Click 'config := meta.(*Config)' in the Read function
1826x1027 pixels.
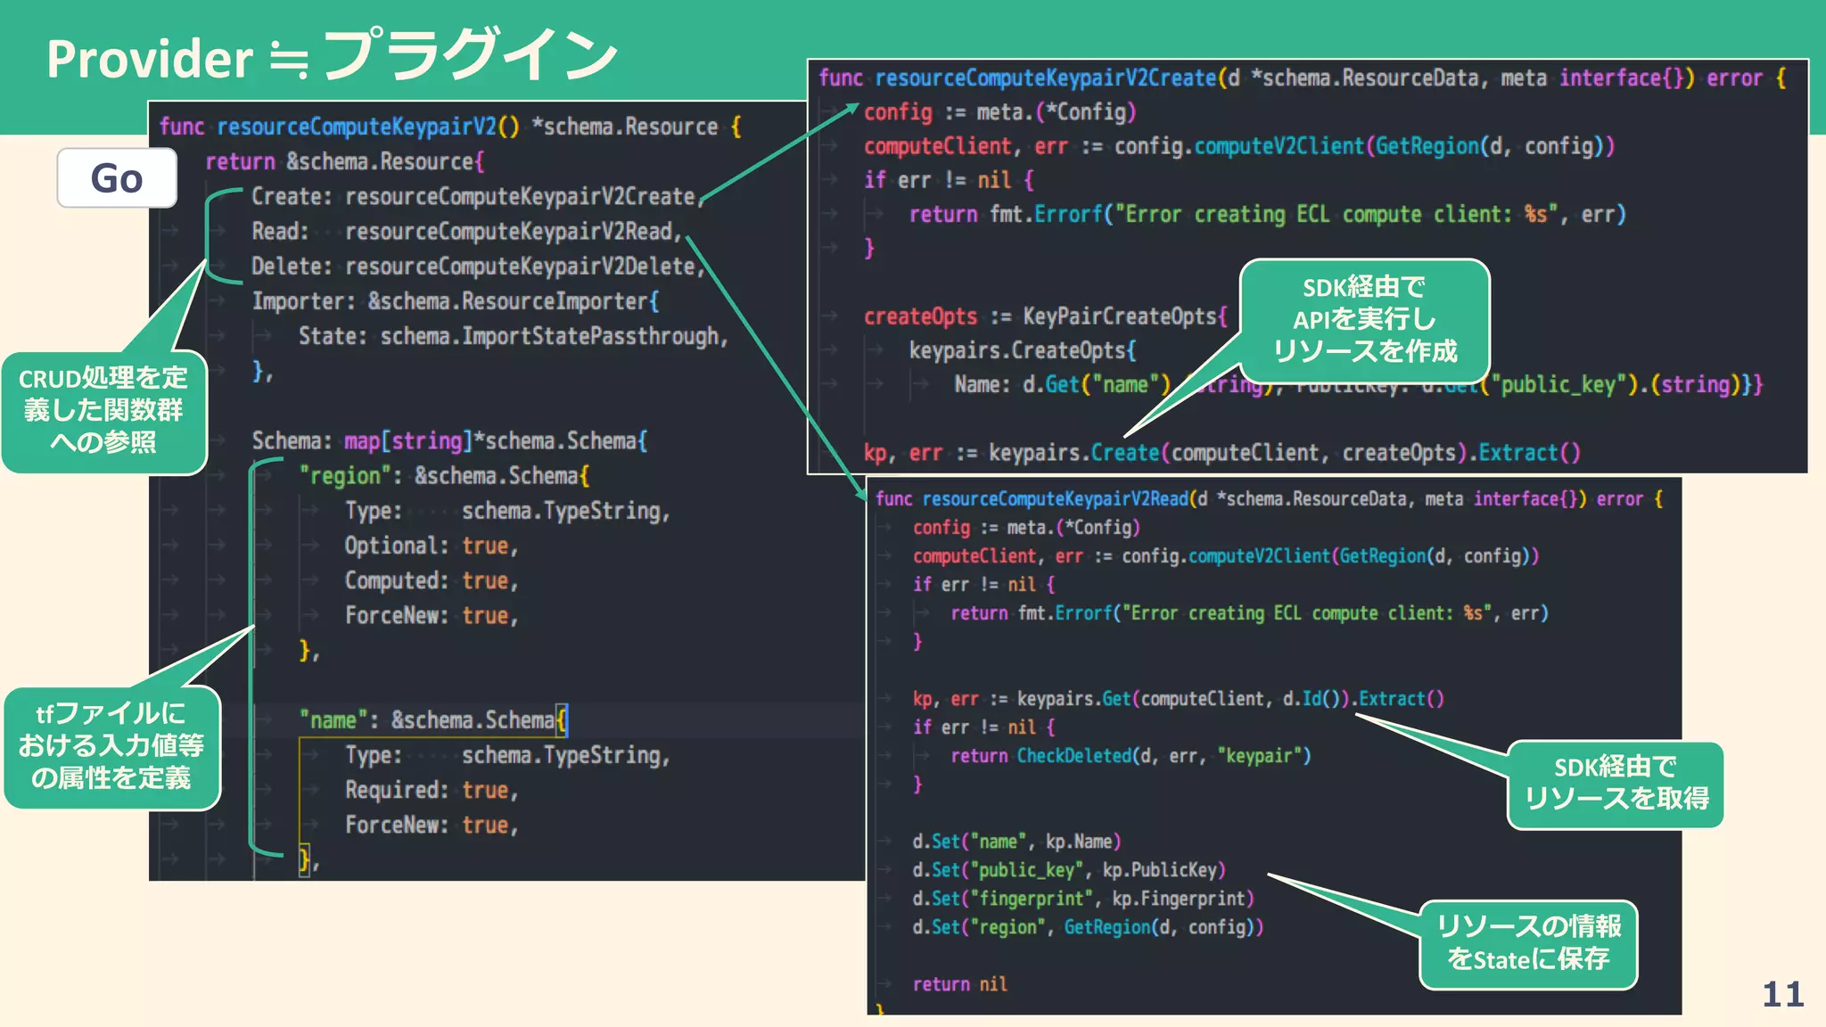[1026, 527]
